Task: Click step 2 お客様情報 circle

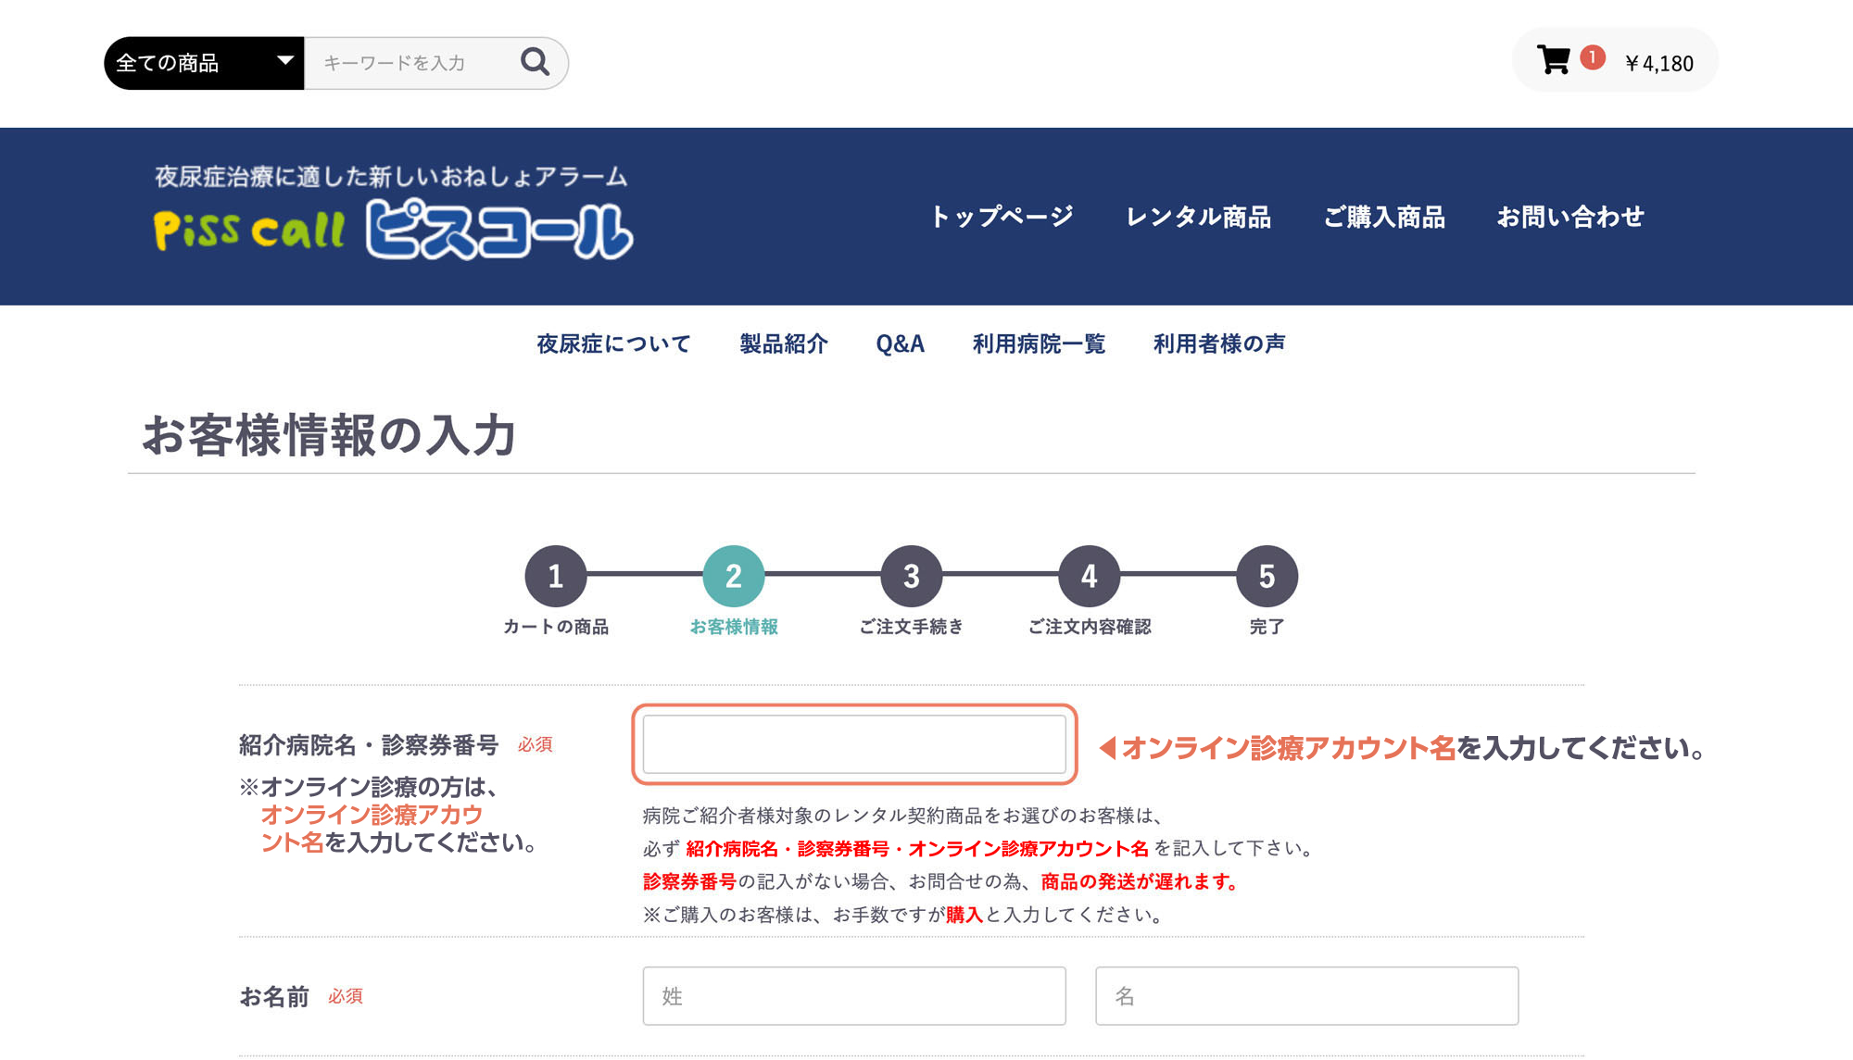Action: 734,576
